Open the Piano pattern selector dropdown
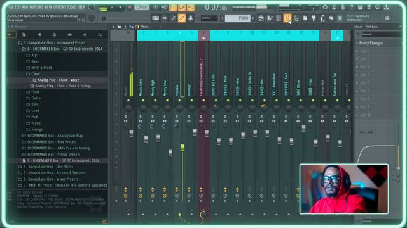The height and width of the screenshot is (228, 407). point(237,18)
